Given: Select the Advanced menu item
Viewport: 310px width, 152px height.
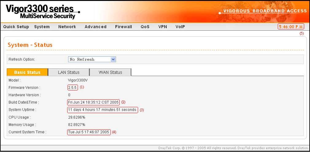Looking at the screenshot, I should 95,27.
